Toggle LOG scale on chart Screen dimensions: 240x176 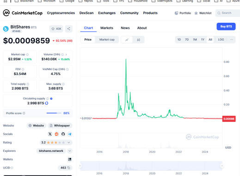pos(221,40)
